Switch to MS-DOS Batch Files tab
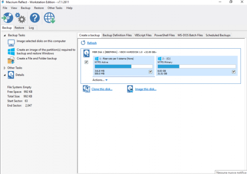 click(190, 35)
